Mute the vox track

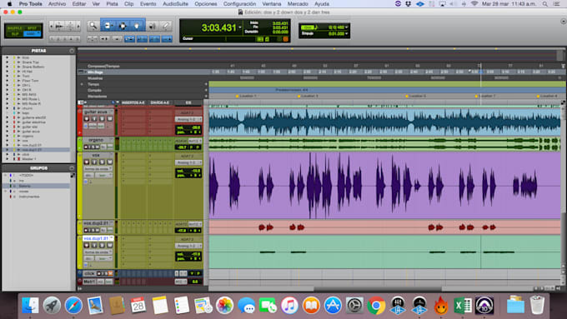click(x=109, y=162)
